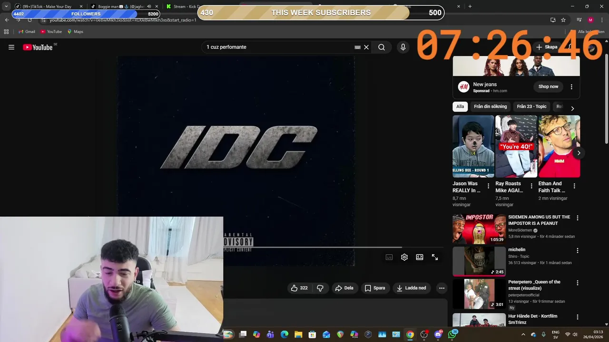Open Outlook from the taskbar
The height and width of the screenshot is (342, 609).
tap(326, 334)
